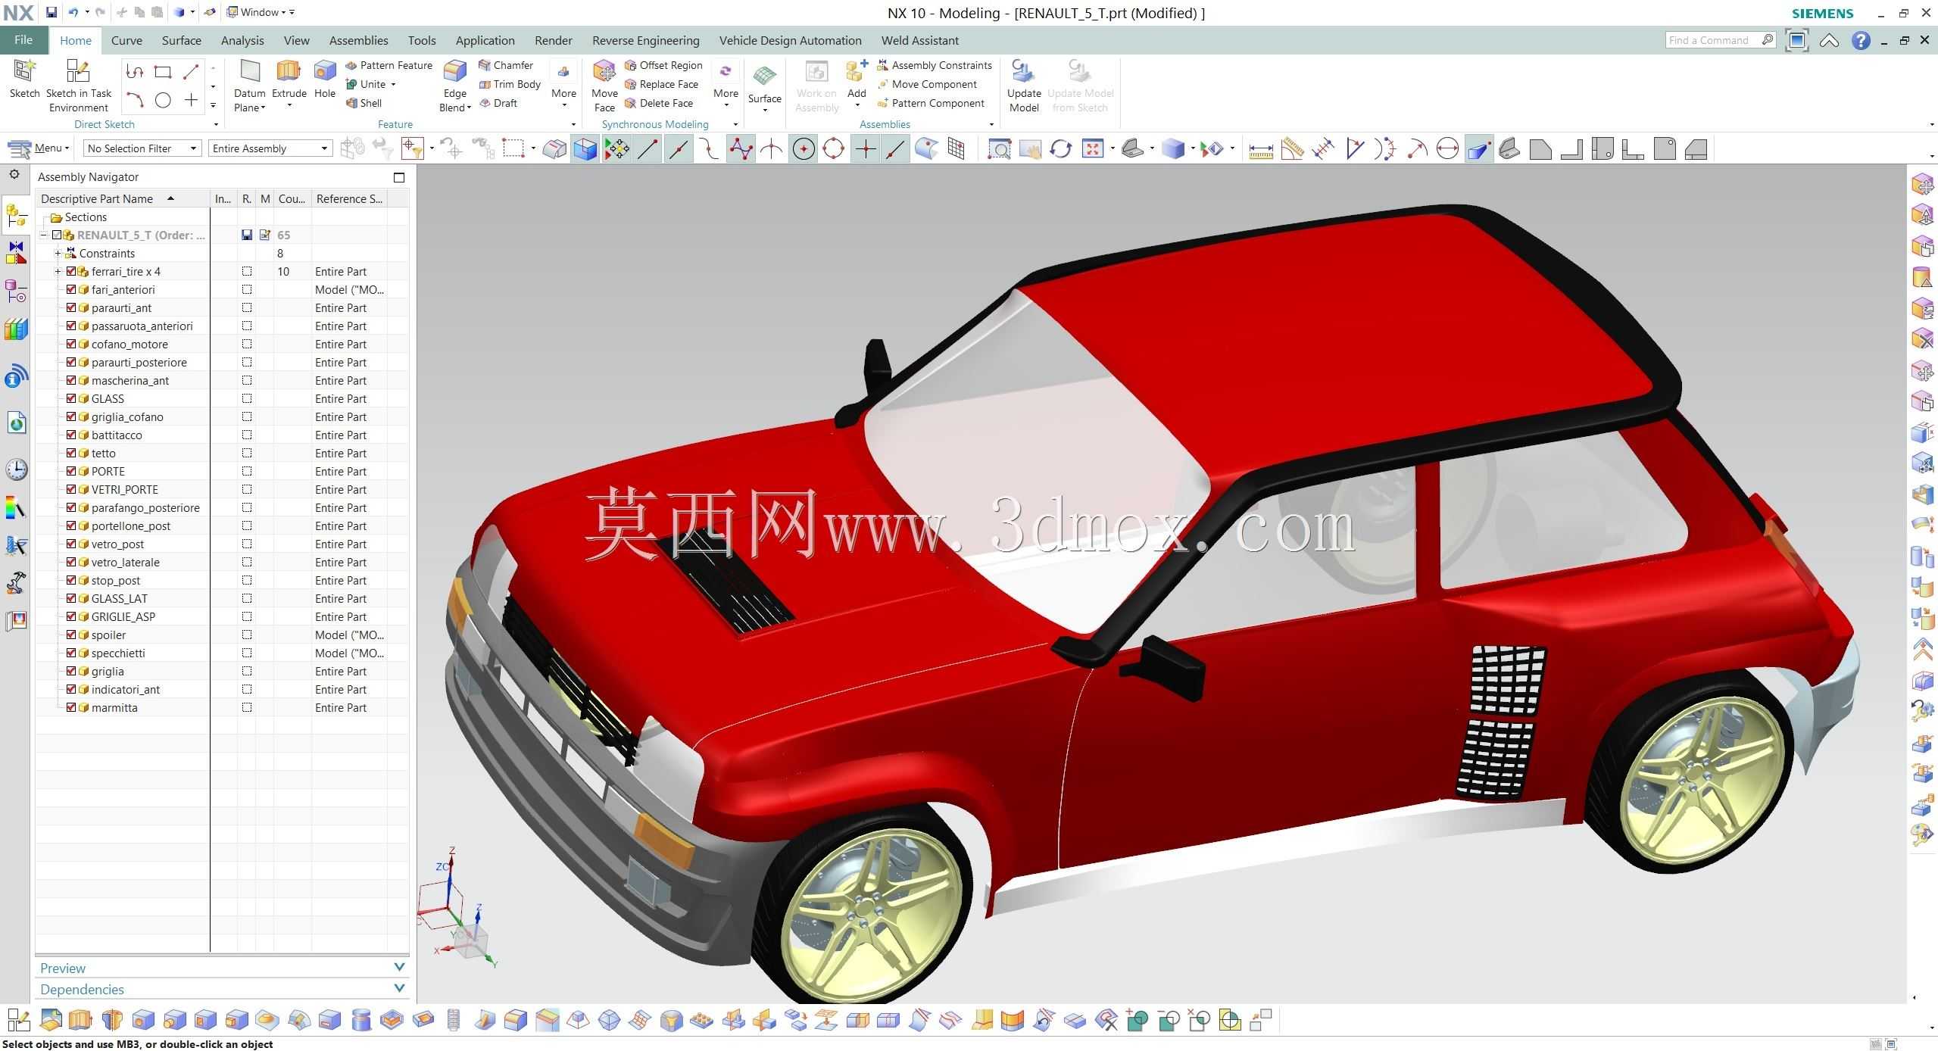The image size is (1938, 1051).
Task: Expand the ferrari_tire x 4 node
Action: click(x=58, y=271)
